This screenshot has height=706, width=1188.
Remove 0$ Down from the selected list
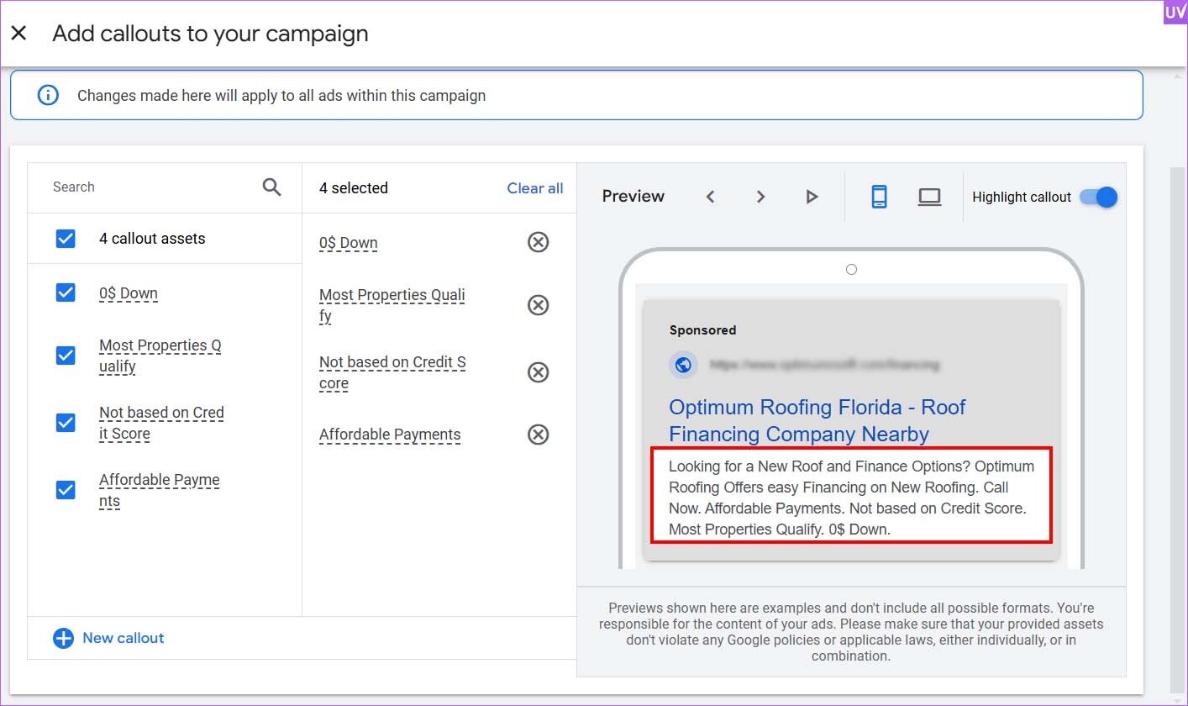tap(538, 242)
